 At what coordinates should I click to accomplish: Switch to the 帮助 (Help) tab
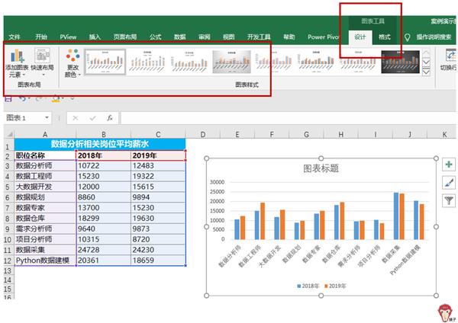pos(289,37)
